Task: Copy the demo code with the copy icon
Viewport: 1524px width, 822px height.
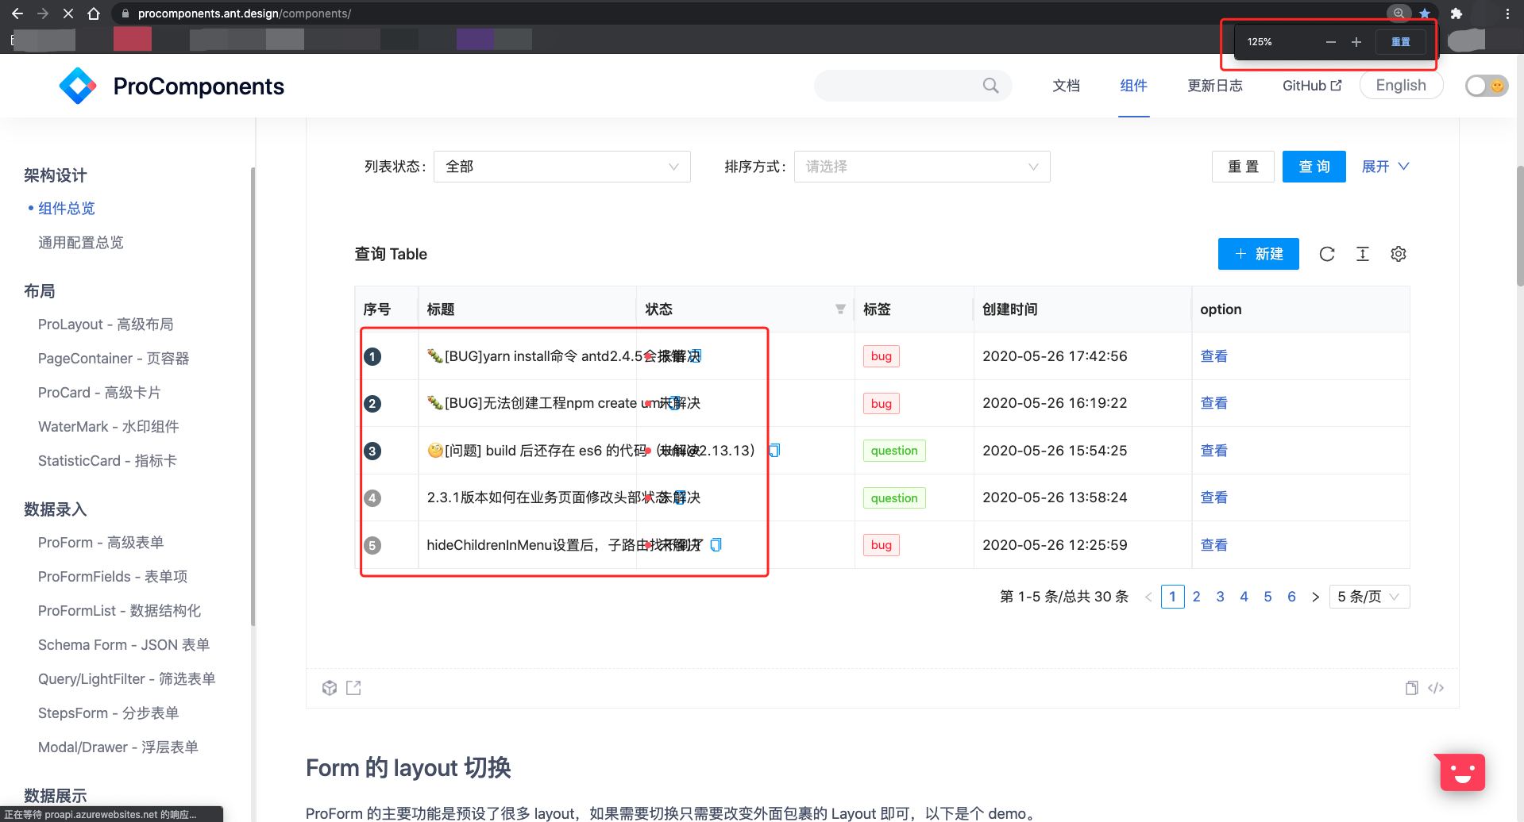Action: pyautogui.click(x=1411, y=688)
